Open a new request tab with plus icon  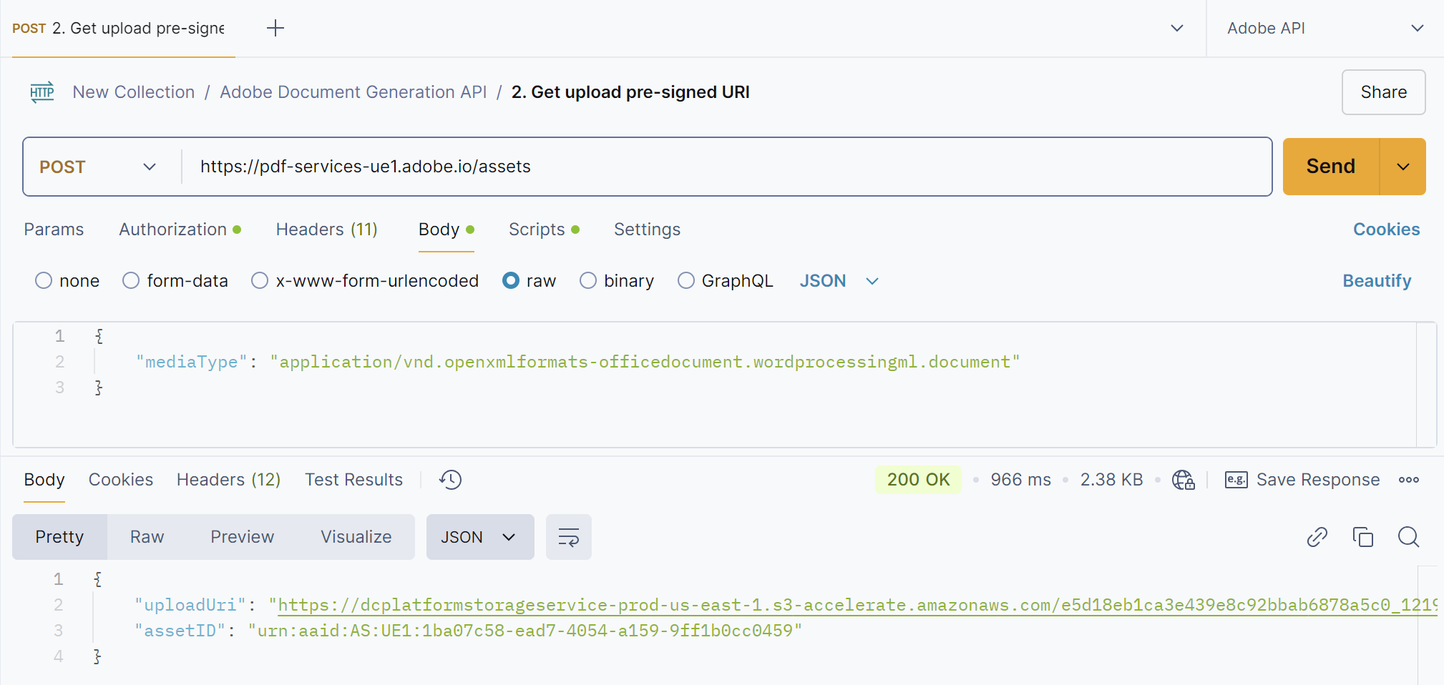pyautogui.click(x=275, y=29)
